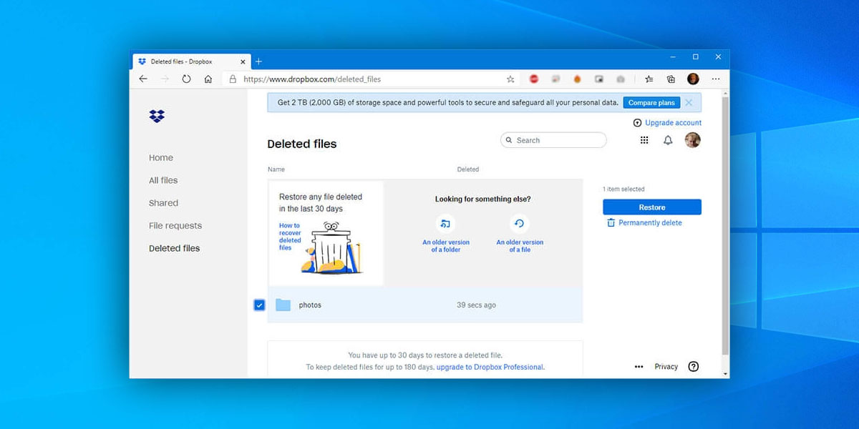
Task: Click the picture-in-picture extension icon
Action: point(599,79)
